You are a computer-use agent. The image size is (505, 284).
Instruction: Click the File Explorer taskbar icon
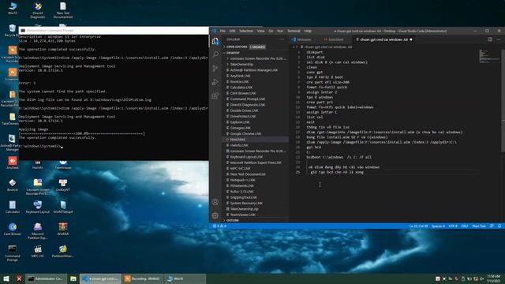73,278
